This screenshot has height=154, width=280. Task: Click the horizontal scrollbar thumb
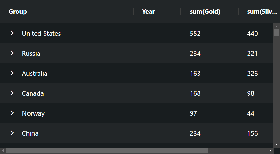107,151
